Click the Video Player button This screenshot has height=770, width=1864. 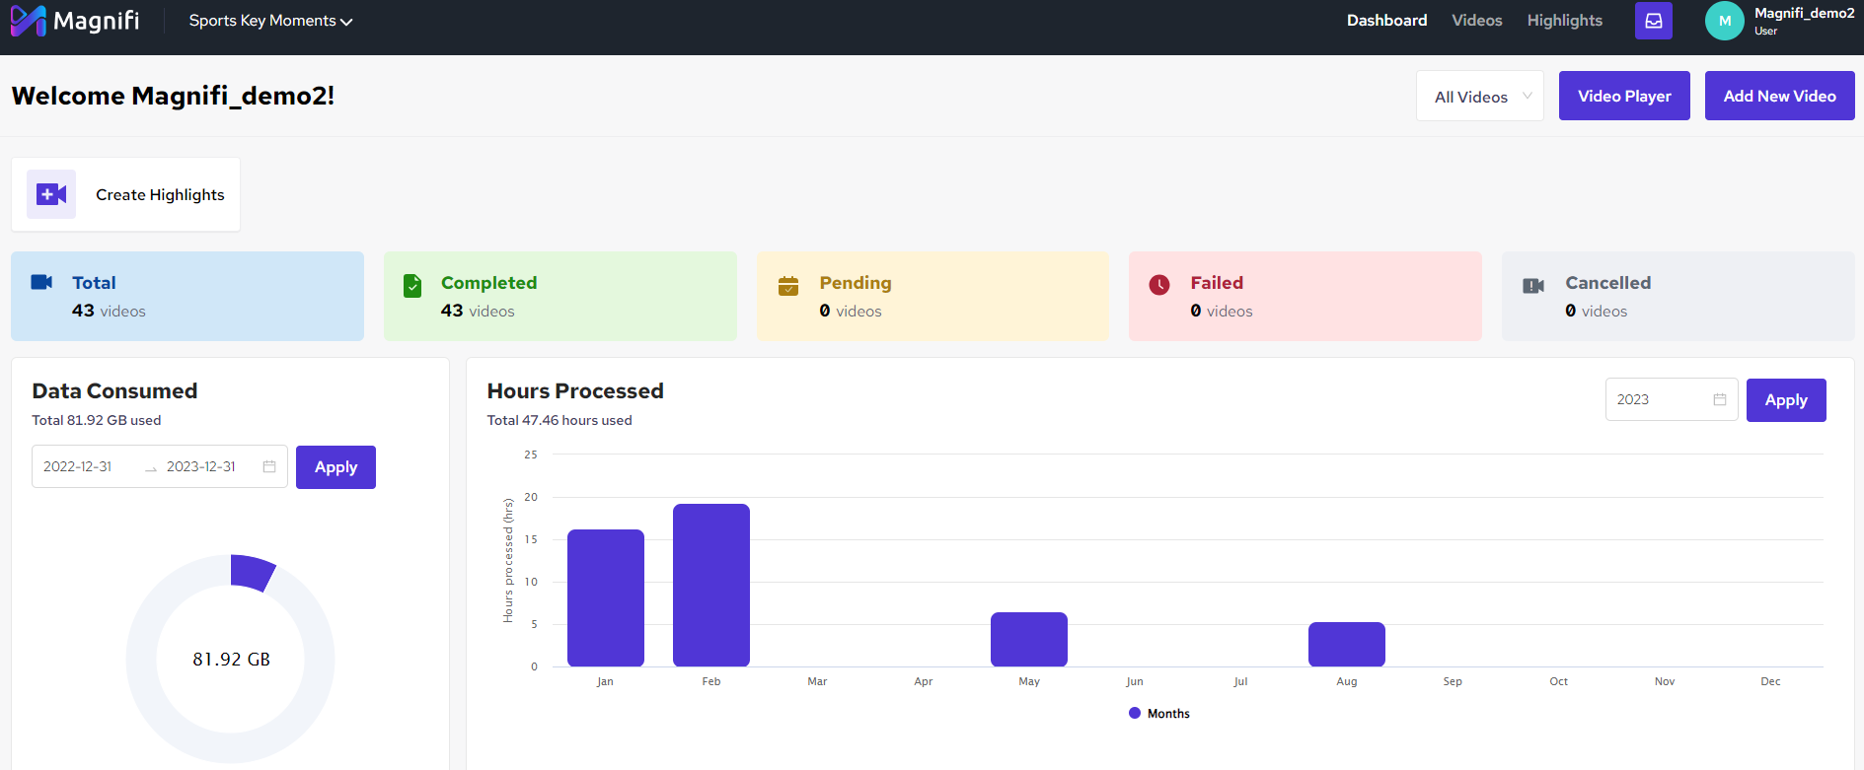pos(1624,96)
